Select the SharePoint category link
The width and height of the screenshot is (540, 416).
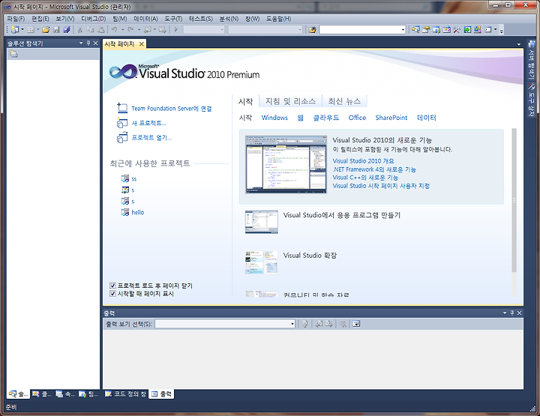pos(391,118)
